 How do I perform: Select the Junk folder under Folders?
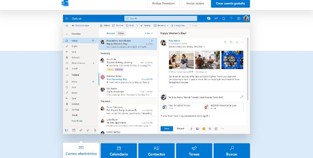[x=81, y=87]
